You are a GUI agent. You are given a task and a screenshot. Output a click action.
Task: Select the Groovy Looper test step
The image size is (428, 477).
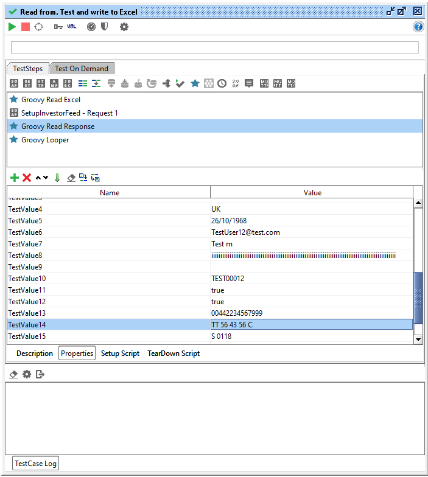(x=45, y=140)
